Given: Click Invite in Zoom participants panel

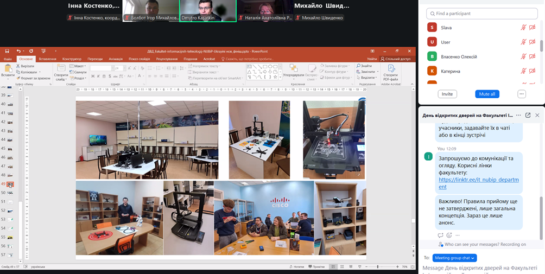Looking at the screenshot, I should tap(447, 94).
